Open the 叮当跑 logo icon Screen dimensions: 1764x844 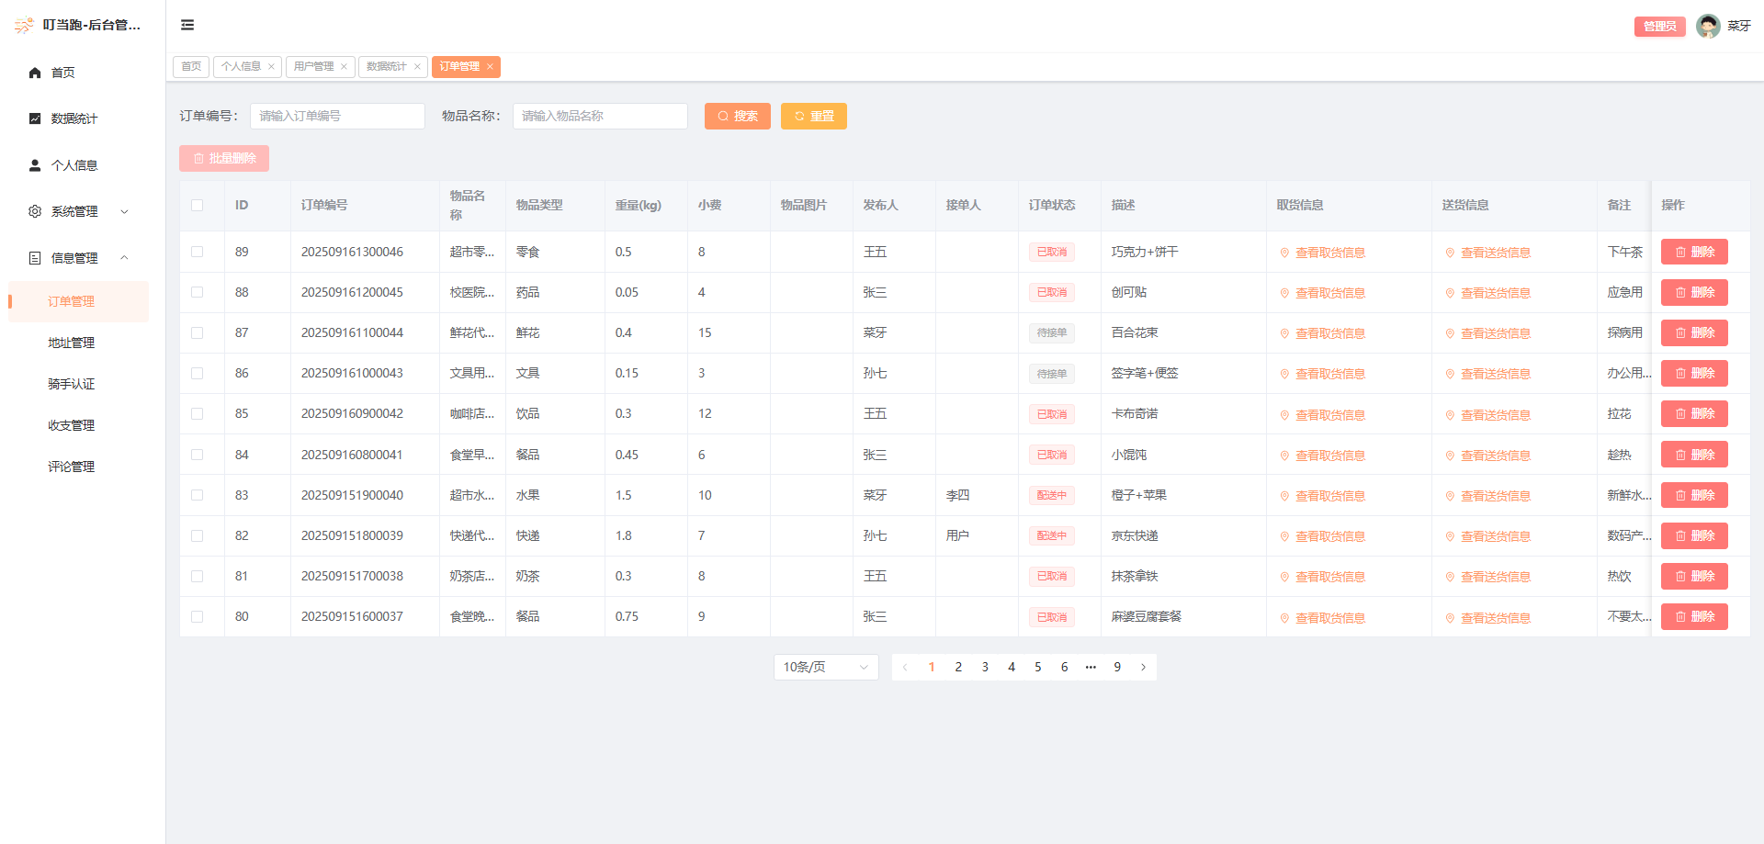tap(22, 25)
